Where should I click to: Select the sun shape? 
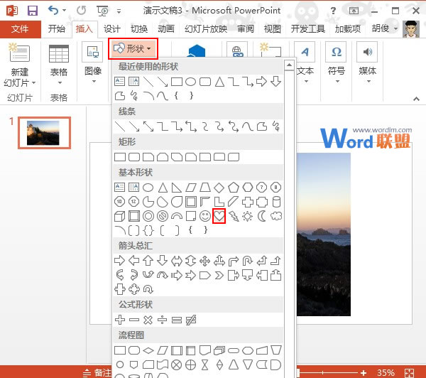(x=248, y=216)
